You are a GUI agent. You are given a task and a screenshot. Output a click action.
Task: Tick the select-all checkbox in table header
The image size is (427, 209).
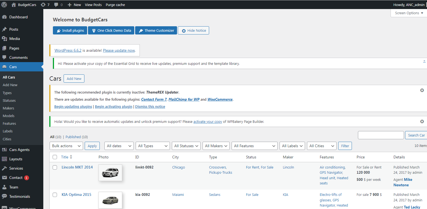click(55, 157)
